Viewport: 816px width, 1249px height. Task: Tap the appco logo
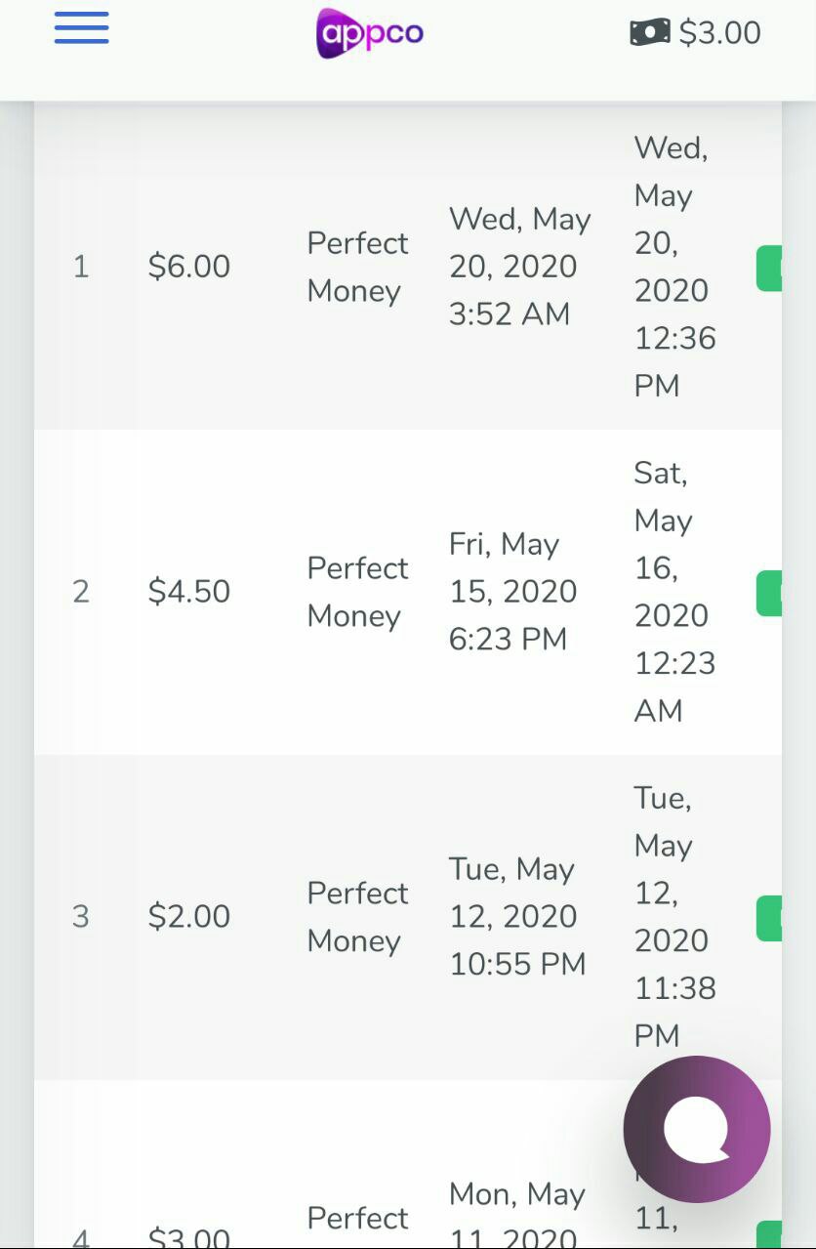[x=370, y=33]
